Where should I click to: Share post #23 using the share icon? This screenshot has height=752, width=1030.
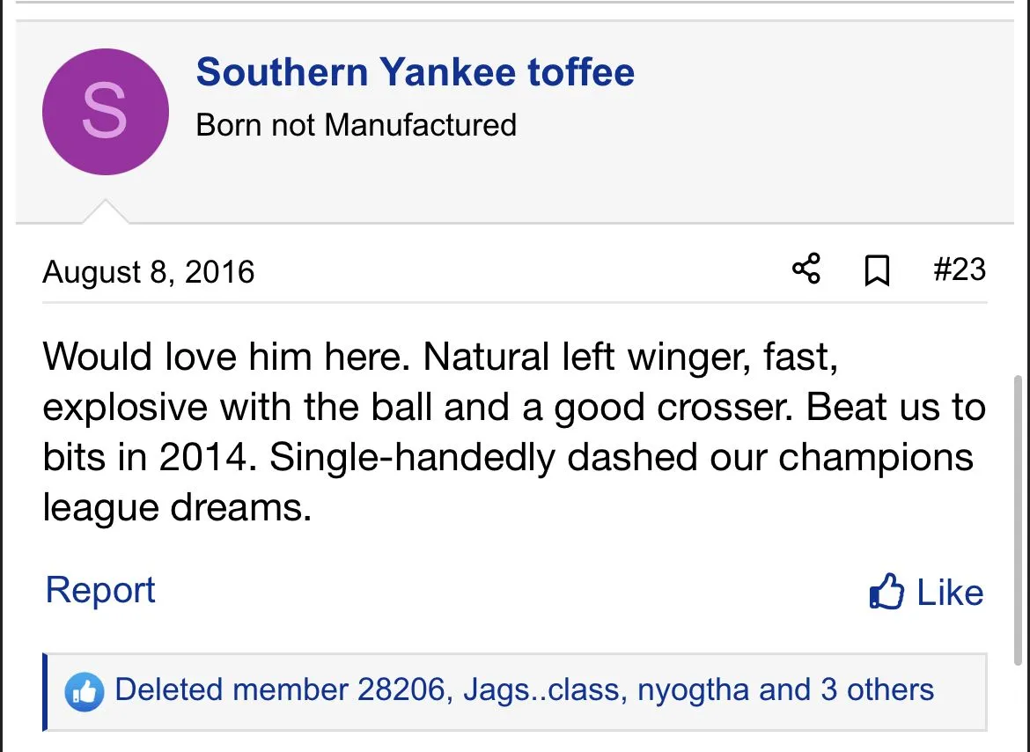pos(806,269)
